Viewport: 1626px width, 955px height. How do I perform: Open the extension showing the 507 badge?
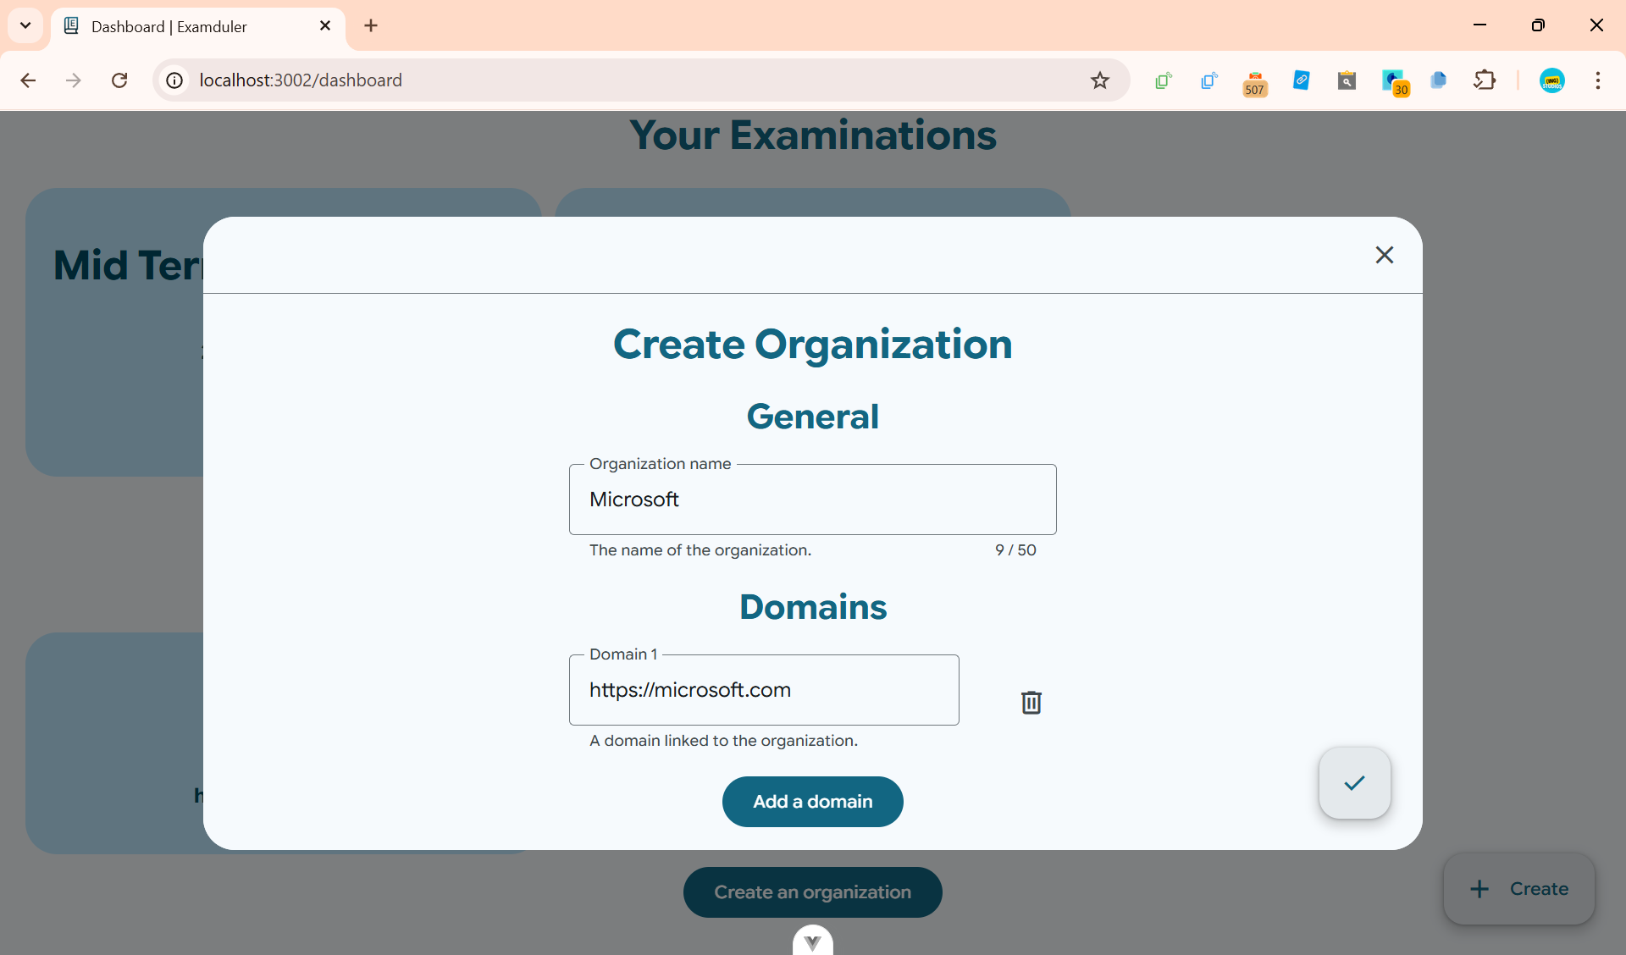(1254, 81)
